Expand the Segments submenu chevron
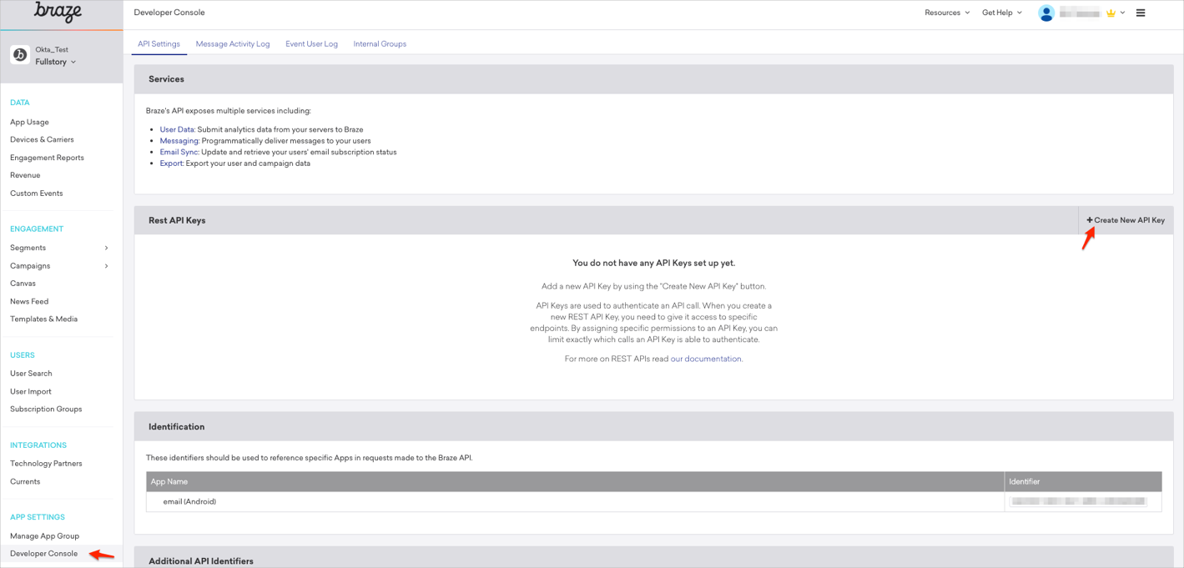1184x568 pixels. (x=106, y=248)
